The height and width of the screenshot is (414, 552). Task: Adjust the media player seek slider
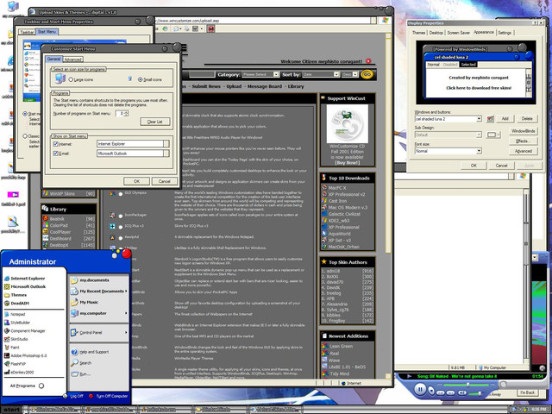click(467, 385)
